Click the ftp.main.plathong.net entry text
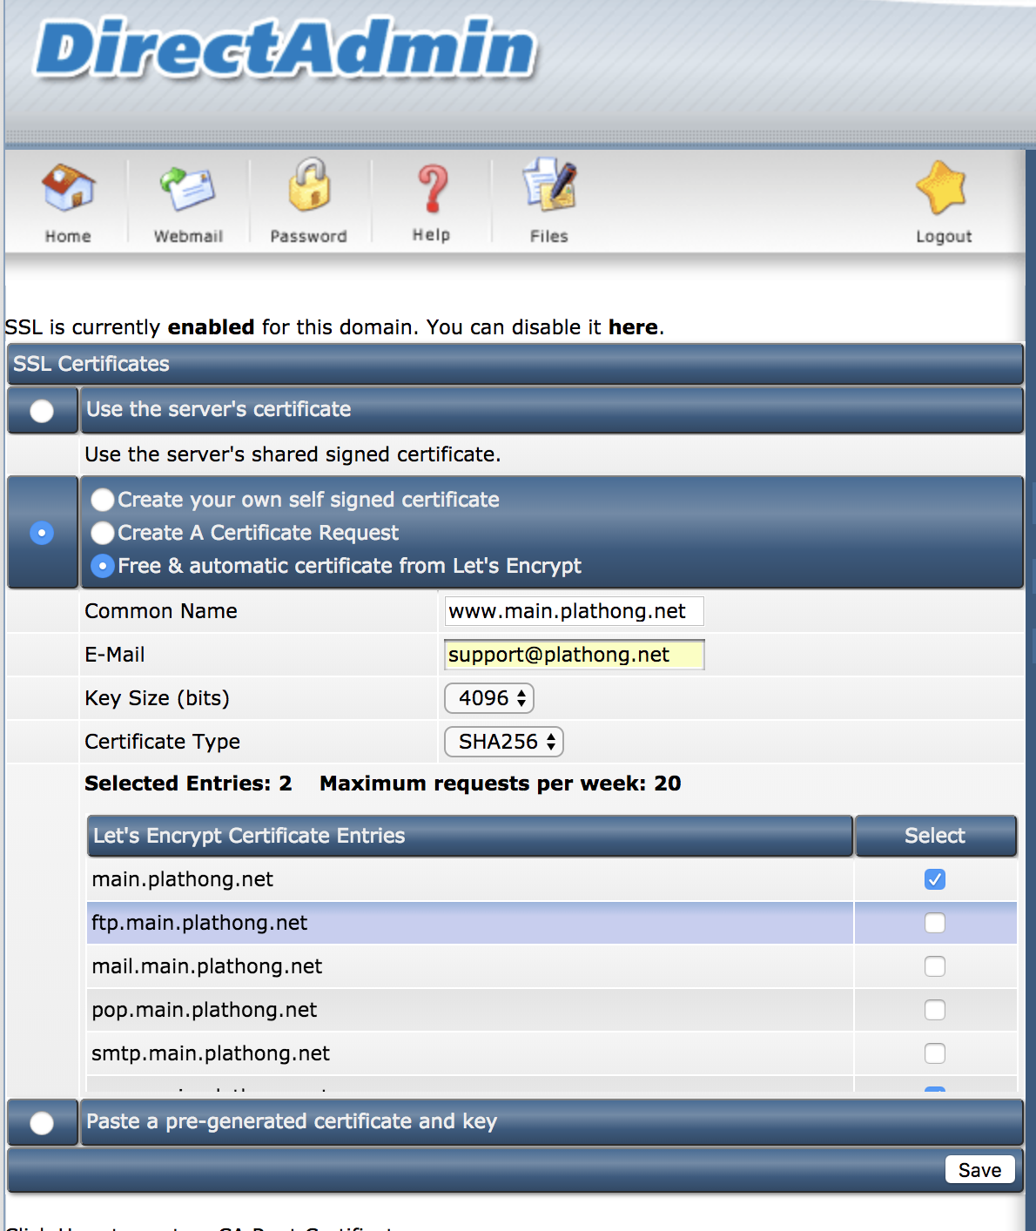The image size is (1036, 1231). click(199, 923)
